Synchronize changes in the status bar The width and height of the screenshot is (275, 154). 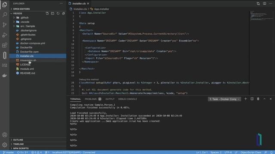pyautogui.click(x=22, y=152)
